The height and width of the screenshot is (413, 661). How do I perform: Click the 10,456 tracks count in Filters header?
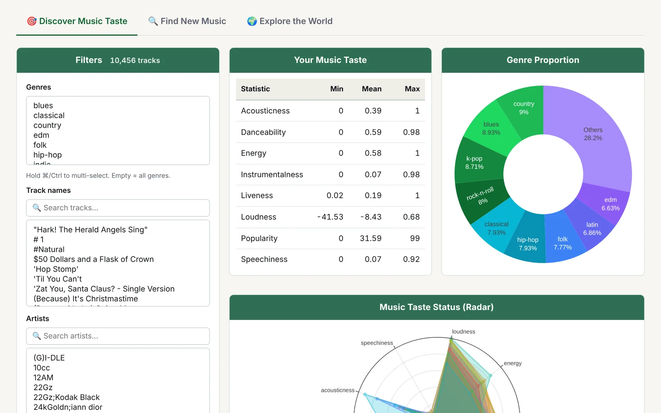click(135, 60)
